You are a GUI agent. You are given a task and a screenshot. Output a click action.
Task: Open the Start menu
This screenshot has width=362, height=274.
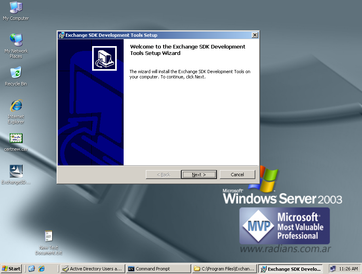coord(11,269)
